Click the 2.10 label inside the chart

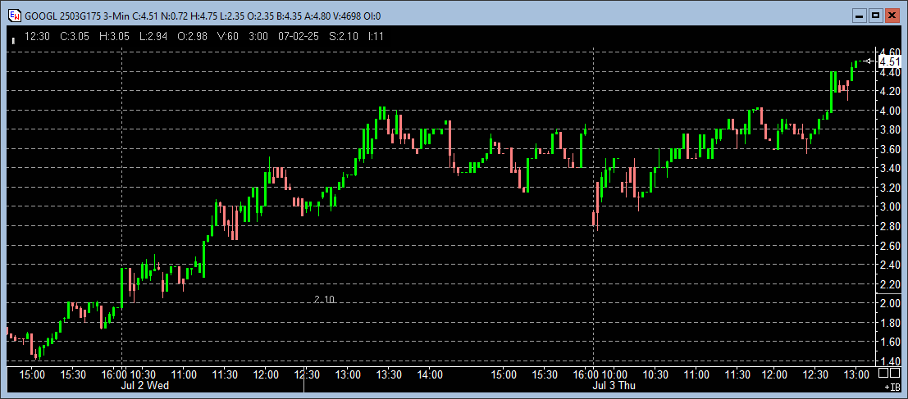[324, 299]
